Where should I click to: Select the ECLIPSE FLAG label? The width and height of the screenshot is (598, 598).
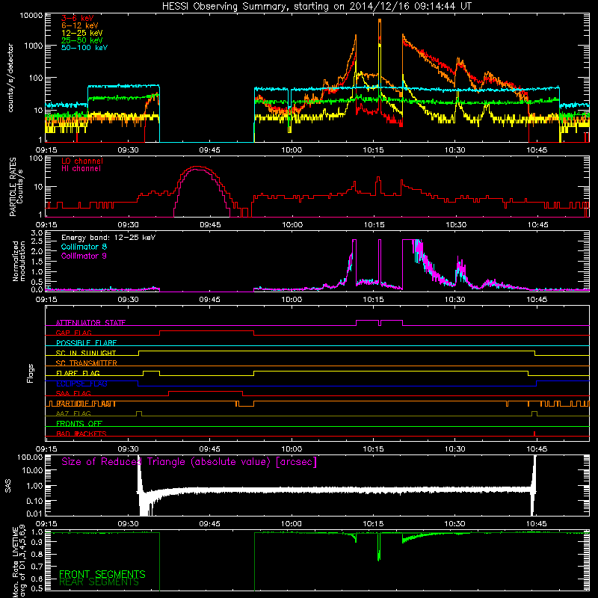81,383
